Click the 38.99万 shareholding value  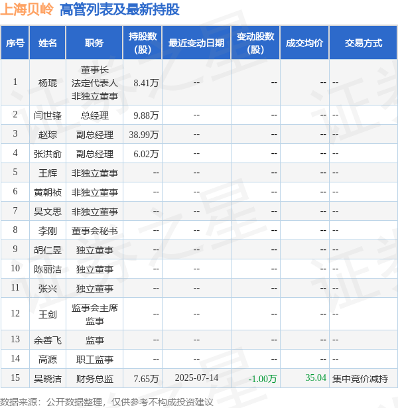[x=144, y=135]
